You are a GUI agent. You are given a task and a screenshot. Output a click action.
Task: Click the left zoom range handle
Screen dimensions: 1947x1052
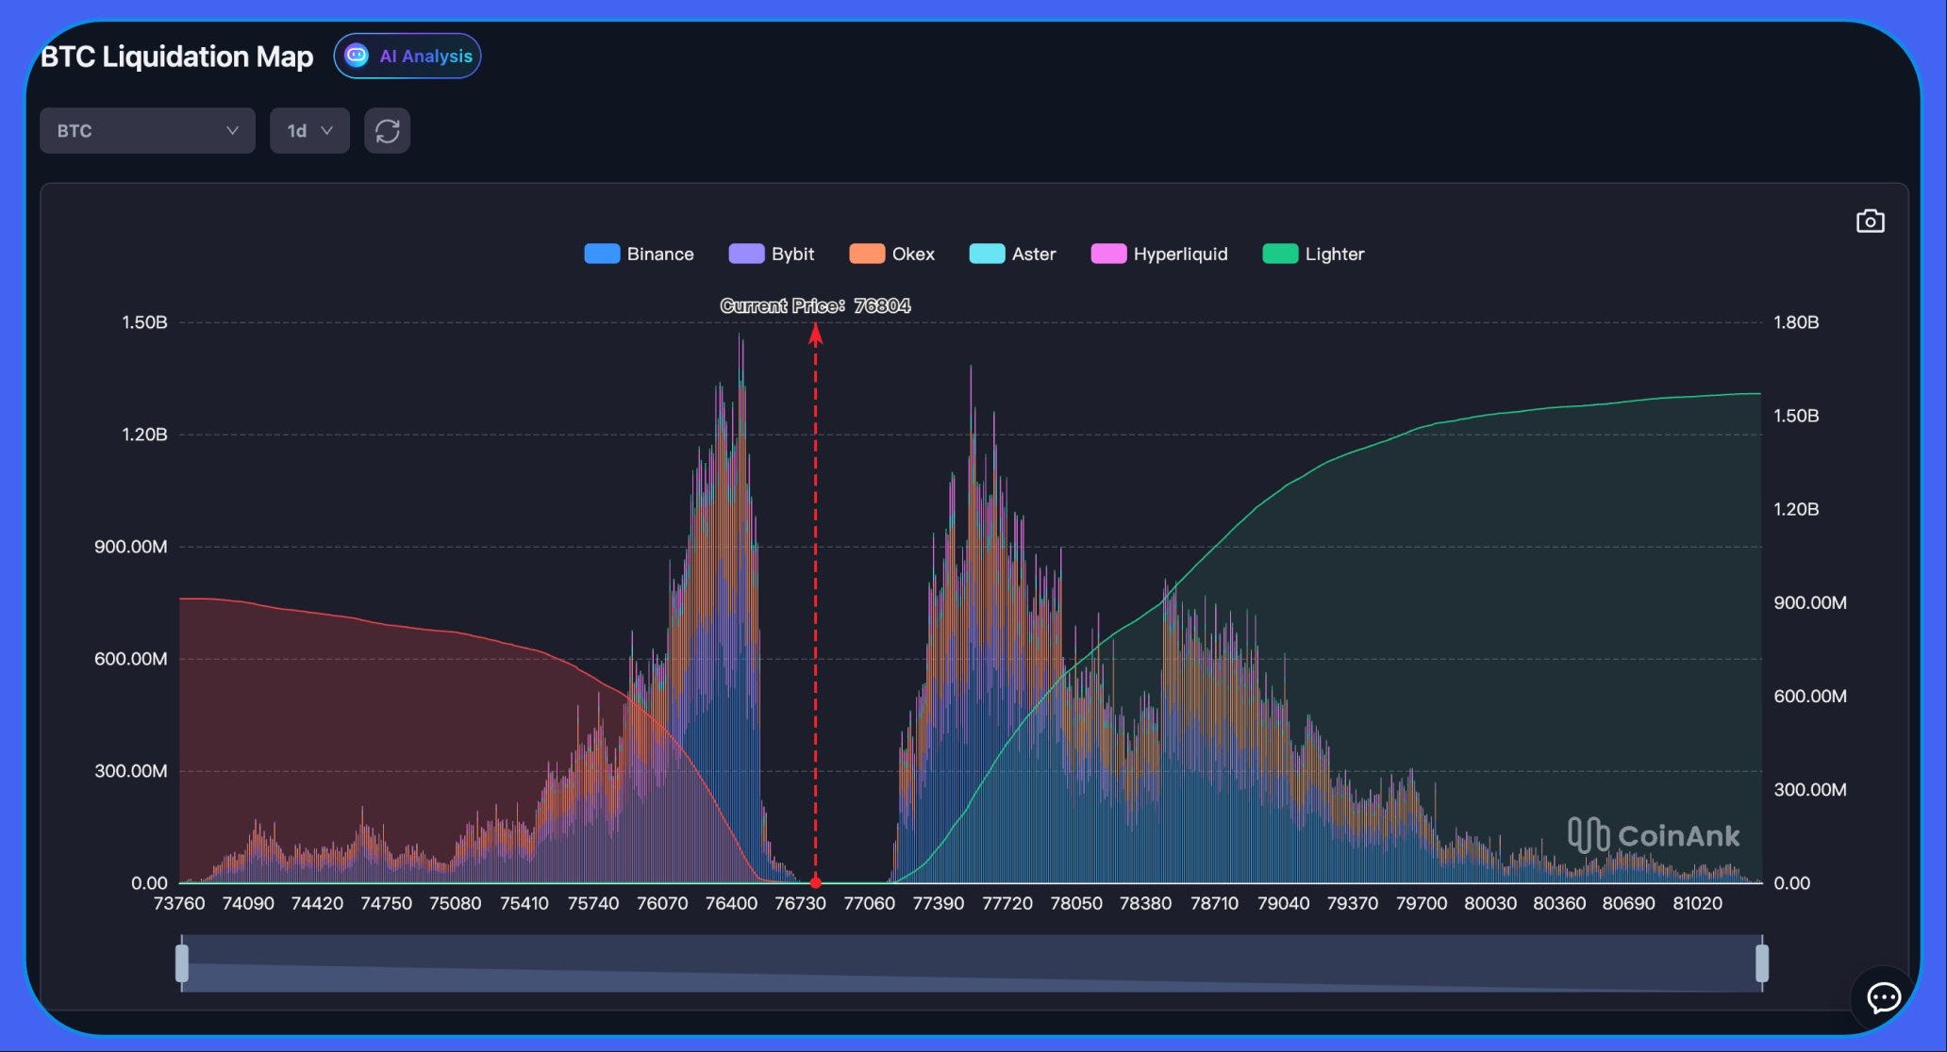click(x=182, y=963)
